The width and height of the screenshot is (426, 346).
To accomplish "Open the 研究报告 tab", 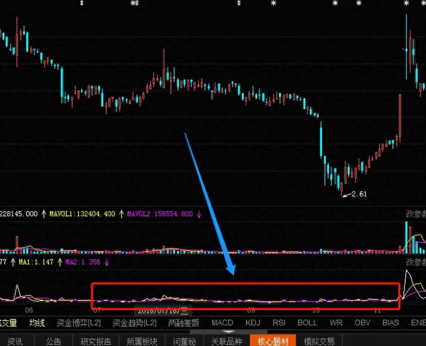I will tap(96, 341).
